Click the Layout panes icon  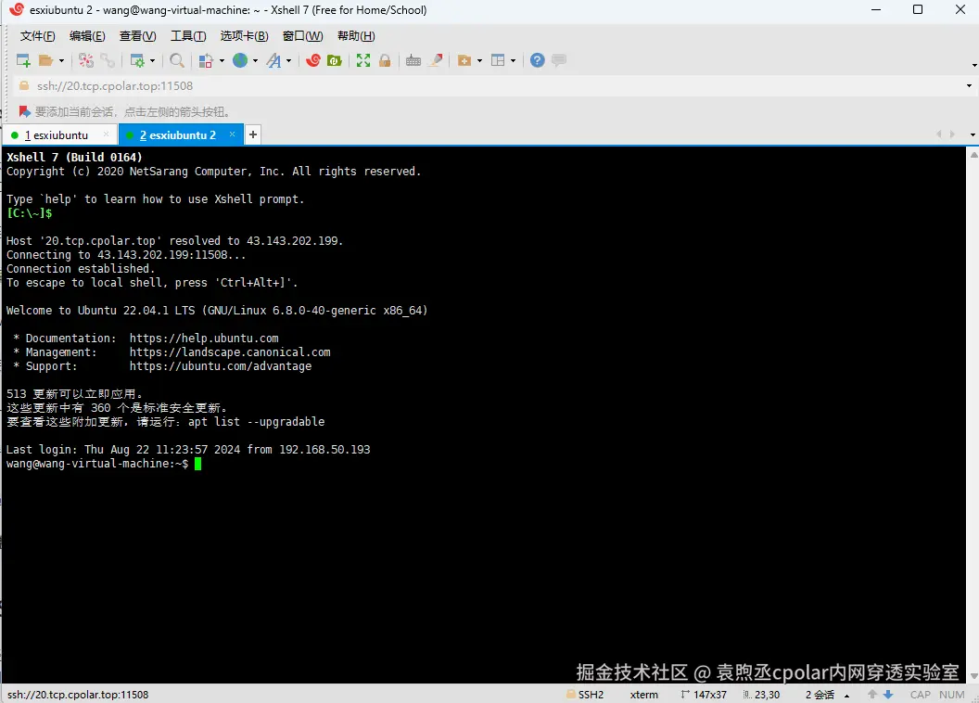498,60
